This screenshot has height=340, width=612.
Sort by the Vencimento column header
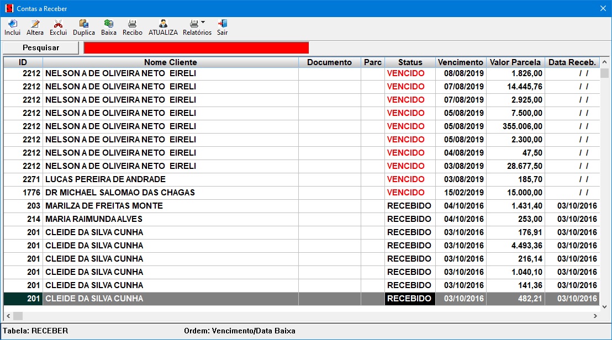pos(460,62)
